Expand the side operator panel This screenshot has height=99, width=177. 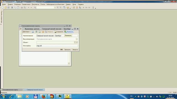tap(1, 17)
